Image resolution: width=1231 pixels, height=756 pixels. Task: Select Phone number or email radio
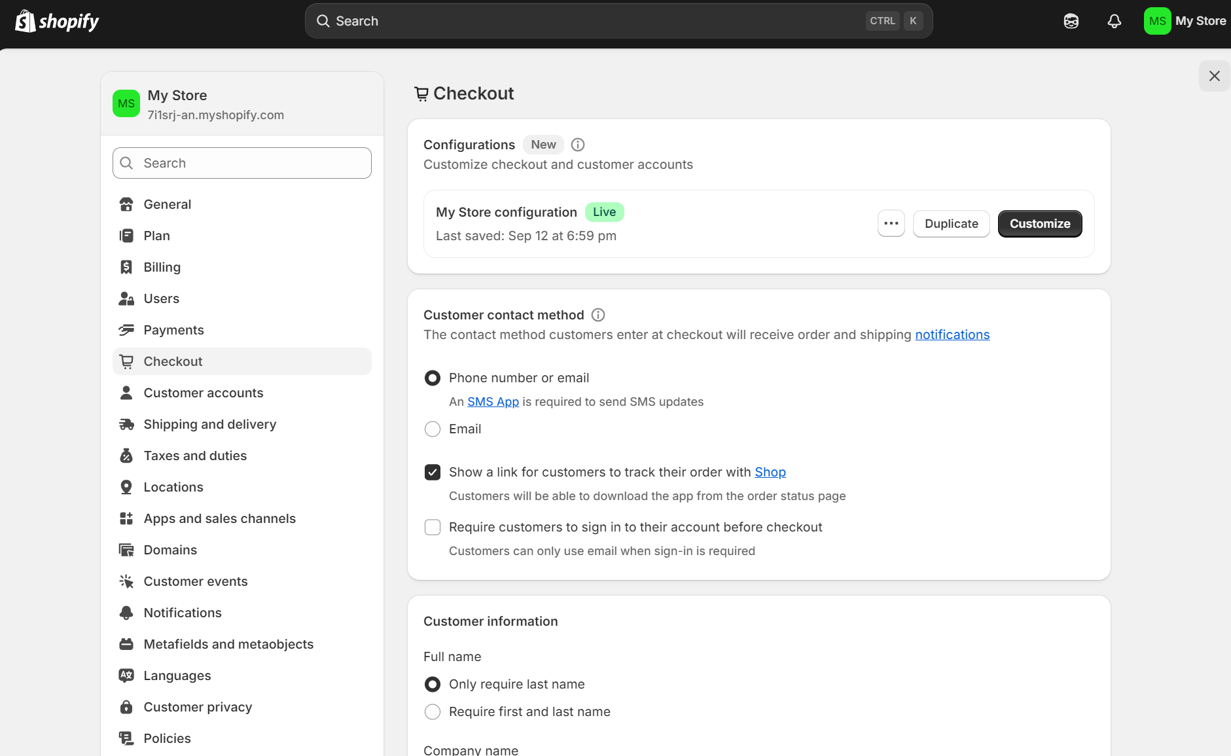pos(433,378)
